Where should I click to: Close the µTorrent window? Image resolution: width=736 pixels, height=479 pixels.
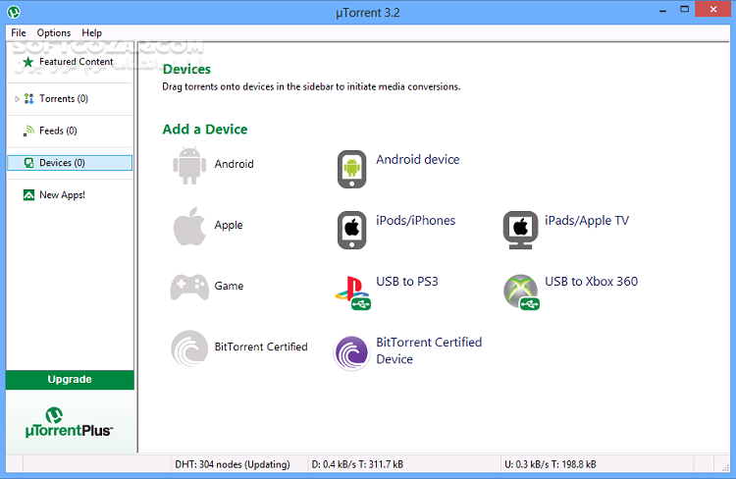pos(713,9)
